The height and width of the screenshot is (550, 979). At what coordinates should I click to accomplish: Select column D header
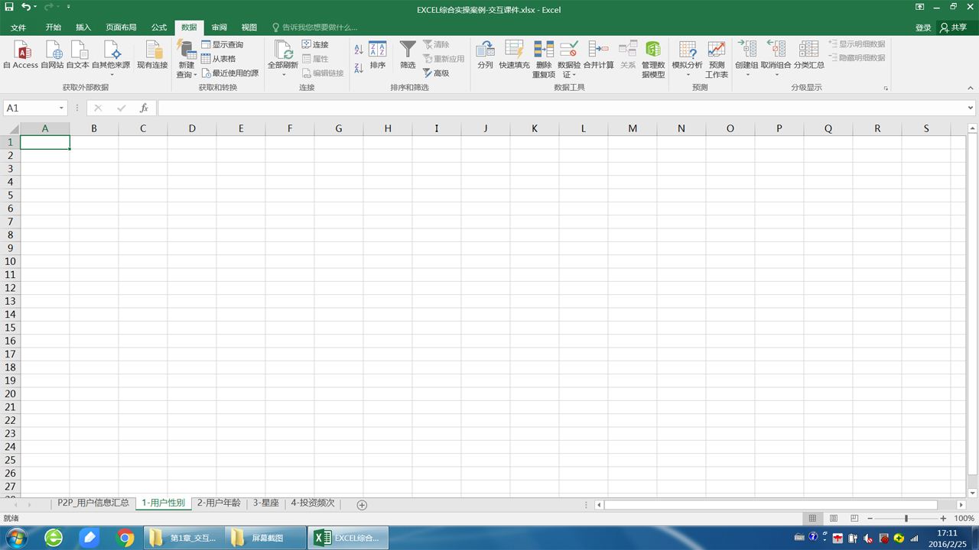(x=192, y=128)
